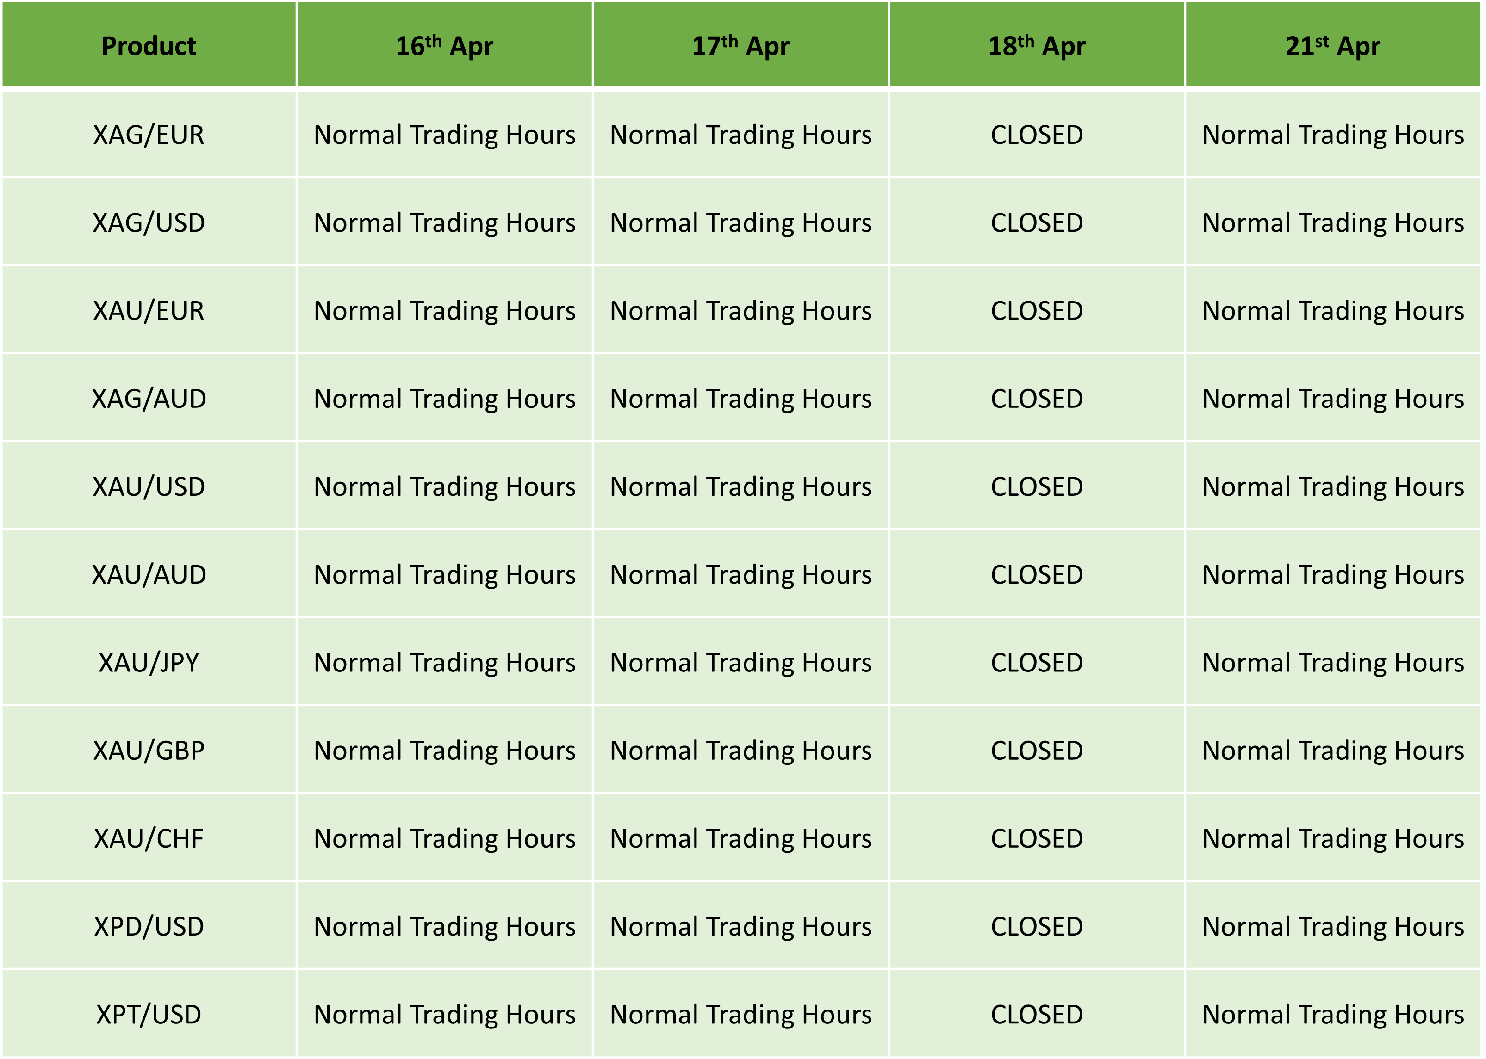Select the XAU/EUR product row label
Screen dimensions: 1486x1059
pyautogui.click(x=149, y=310)
